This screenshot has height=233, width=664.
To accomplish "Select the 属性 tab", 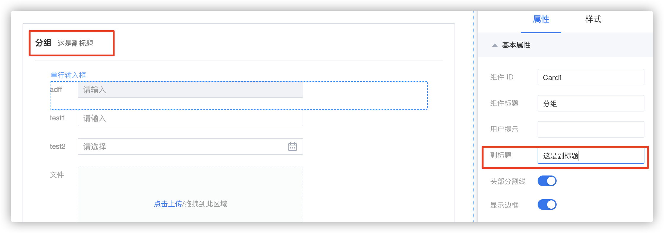I will pos(541,19).
